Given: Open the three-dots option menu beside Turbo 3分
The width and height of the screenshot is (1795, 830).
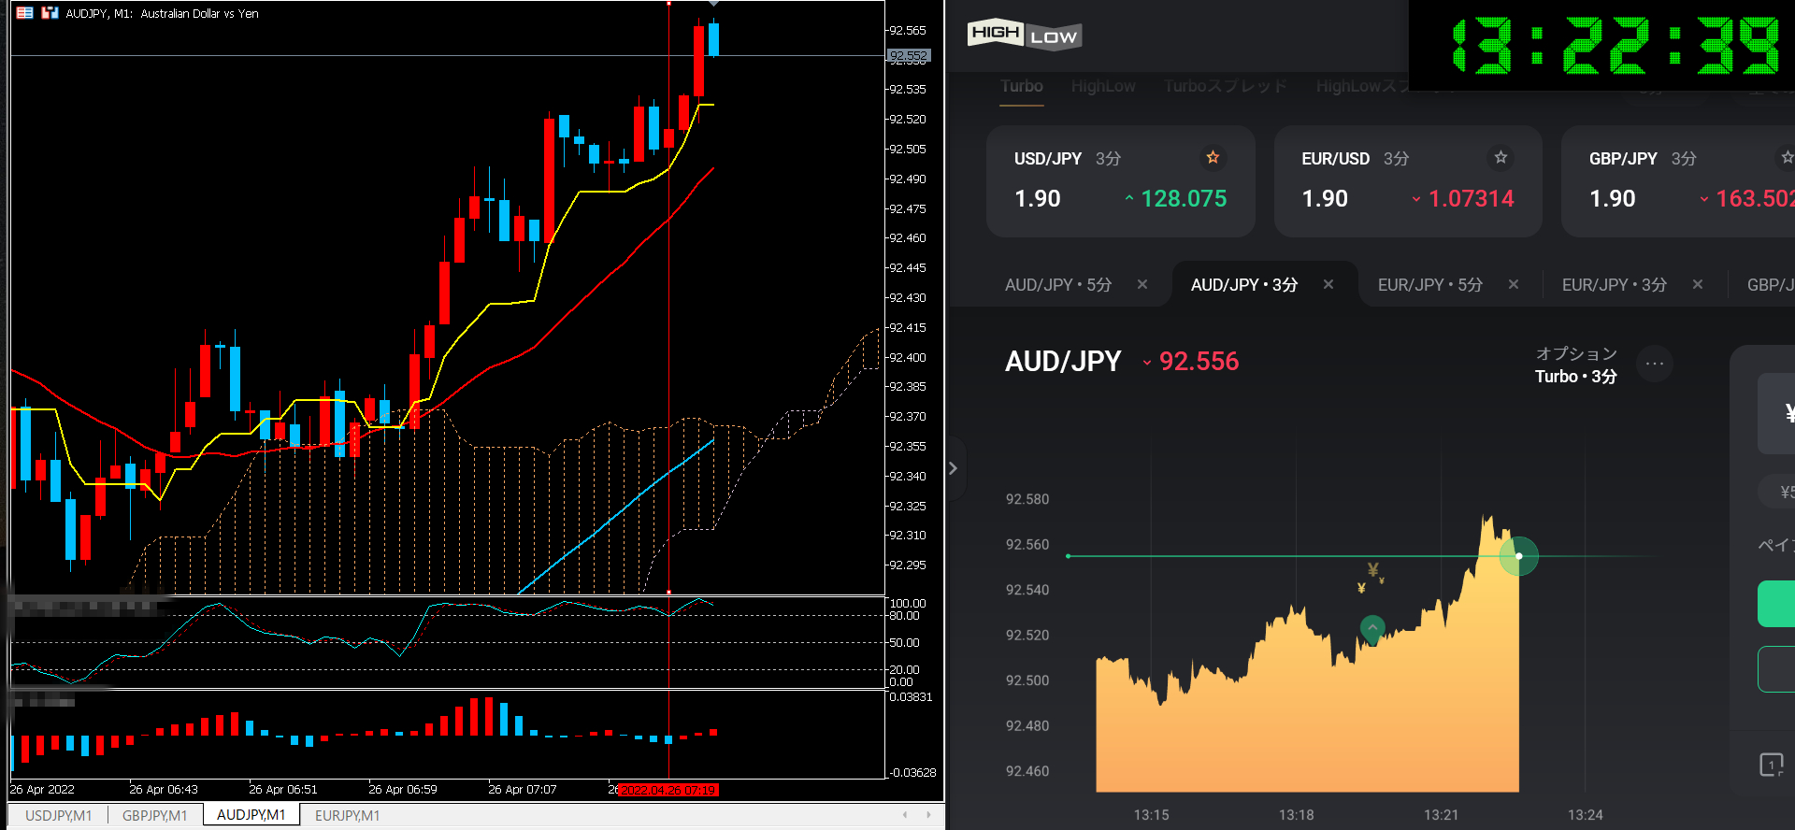Looking at the screenshot, I should pos(1654,364).
